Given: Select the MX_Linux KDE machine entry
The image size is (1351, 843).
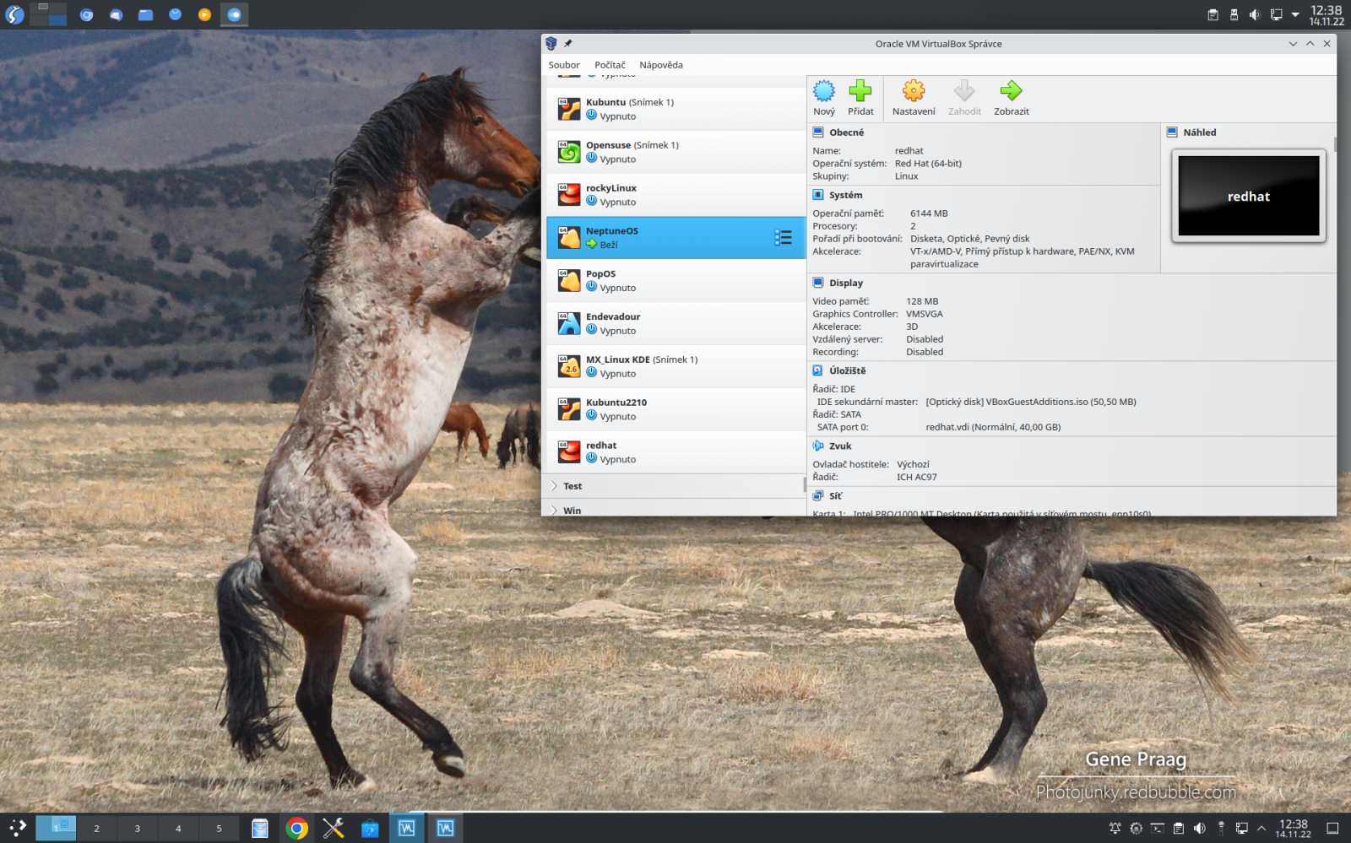Looking at the screenshot, I should [676, 366].
